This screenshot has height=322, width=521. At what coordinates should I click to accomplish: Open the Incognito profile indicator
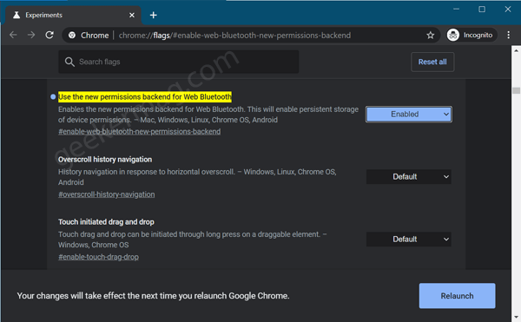coord(472,35)
